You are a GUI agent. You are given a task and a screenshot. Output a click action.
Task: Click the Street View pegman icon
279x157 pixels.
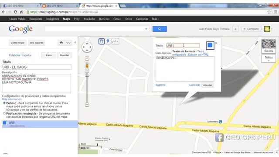click(x=87, y=66)
